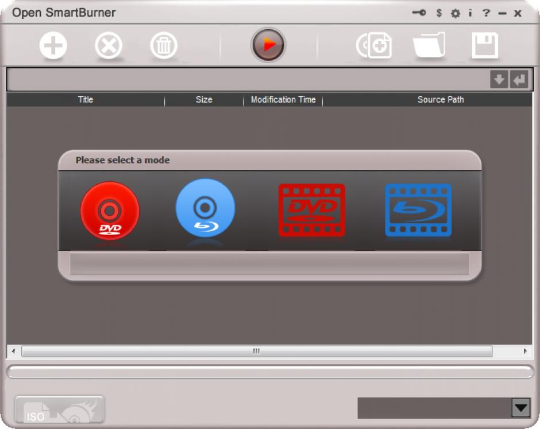Click the trash can Delete all icon
This screenshot has width=540, height=429.
pos(164,45)
